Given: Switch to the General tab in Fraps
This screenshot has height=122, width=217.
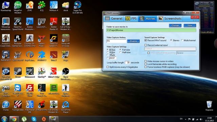Looking at the screenshot, I should pyautogui.click(x=114, y=19).
